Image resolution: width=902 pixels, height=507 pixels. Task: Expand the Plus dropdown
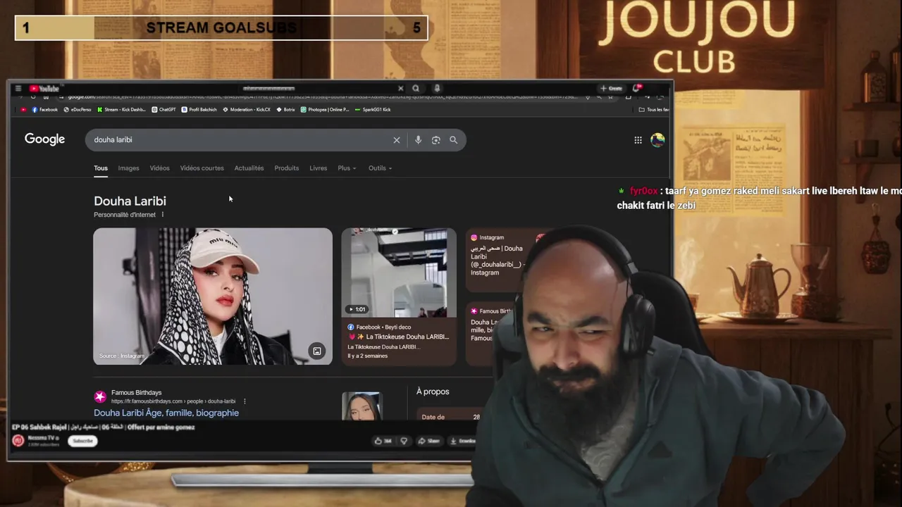347,168
